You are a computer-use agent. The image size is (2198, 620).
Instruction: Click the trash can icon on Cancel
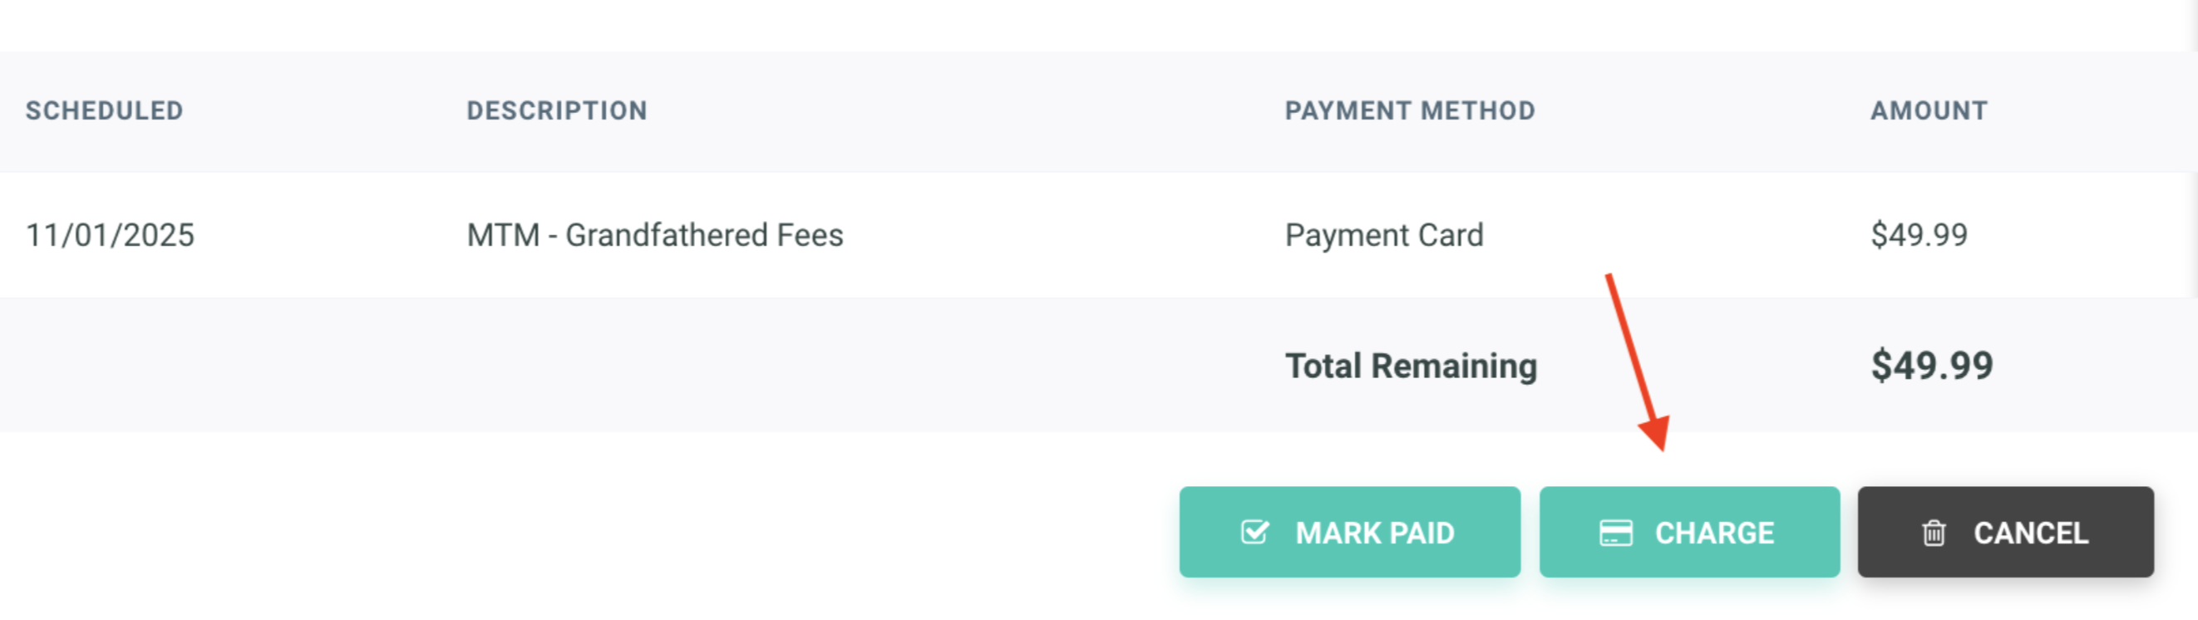1934,533
